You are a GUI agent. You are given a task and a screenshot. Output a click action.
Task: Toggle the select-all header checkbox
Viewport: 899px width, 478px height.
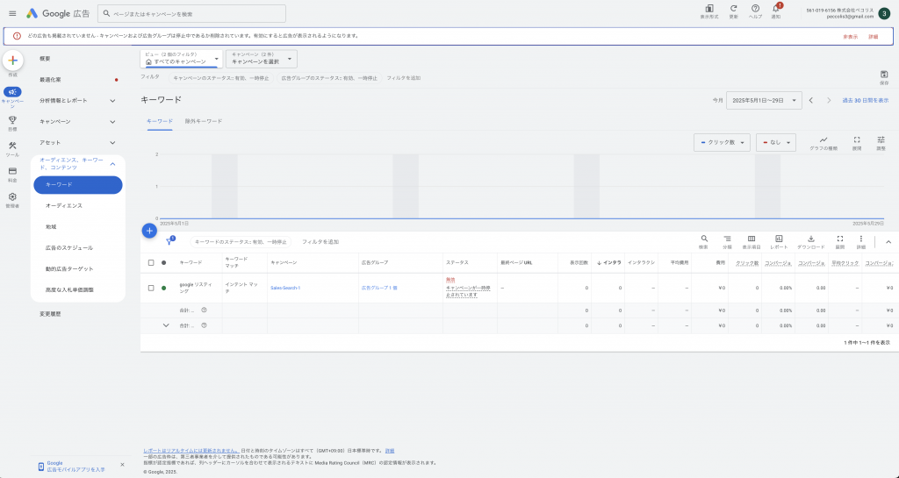[x=151, y=263]
